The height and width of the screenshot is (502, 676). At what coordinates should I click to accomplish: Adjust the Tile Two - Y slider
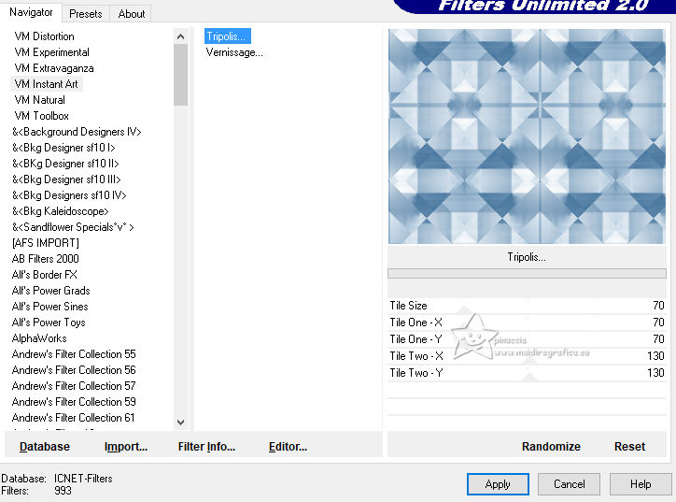(x=527, y=373)
